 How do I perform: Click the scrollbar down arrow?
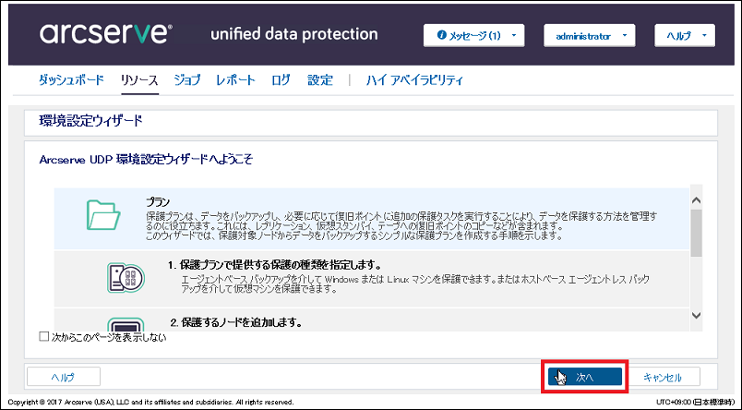click(696, 315)
